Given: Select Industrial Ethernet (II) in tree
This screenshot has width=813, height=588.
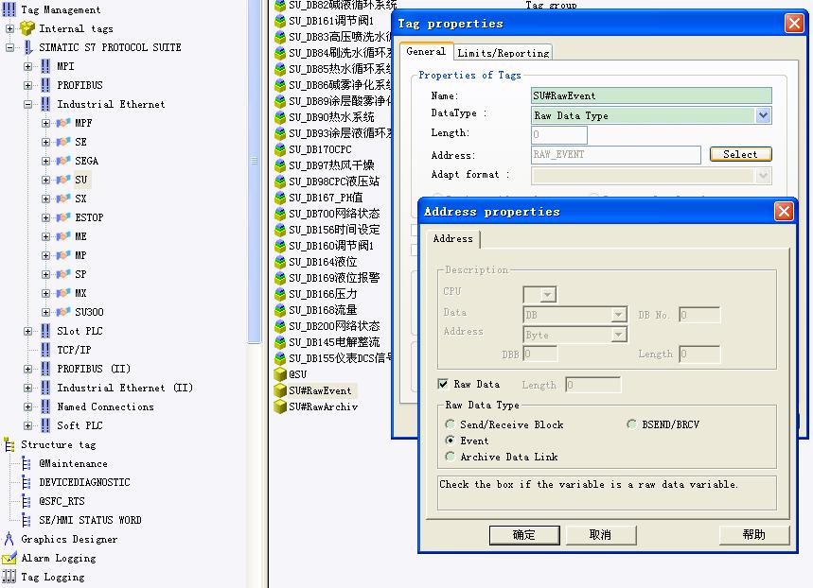Looking at the screenshot, I should coord(125,388).
